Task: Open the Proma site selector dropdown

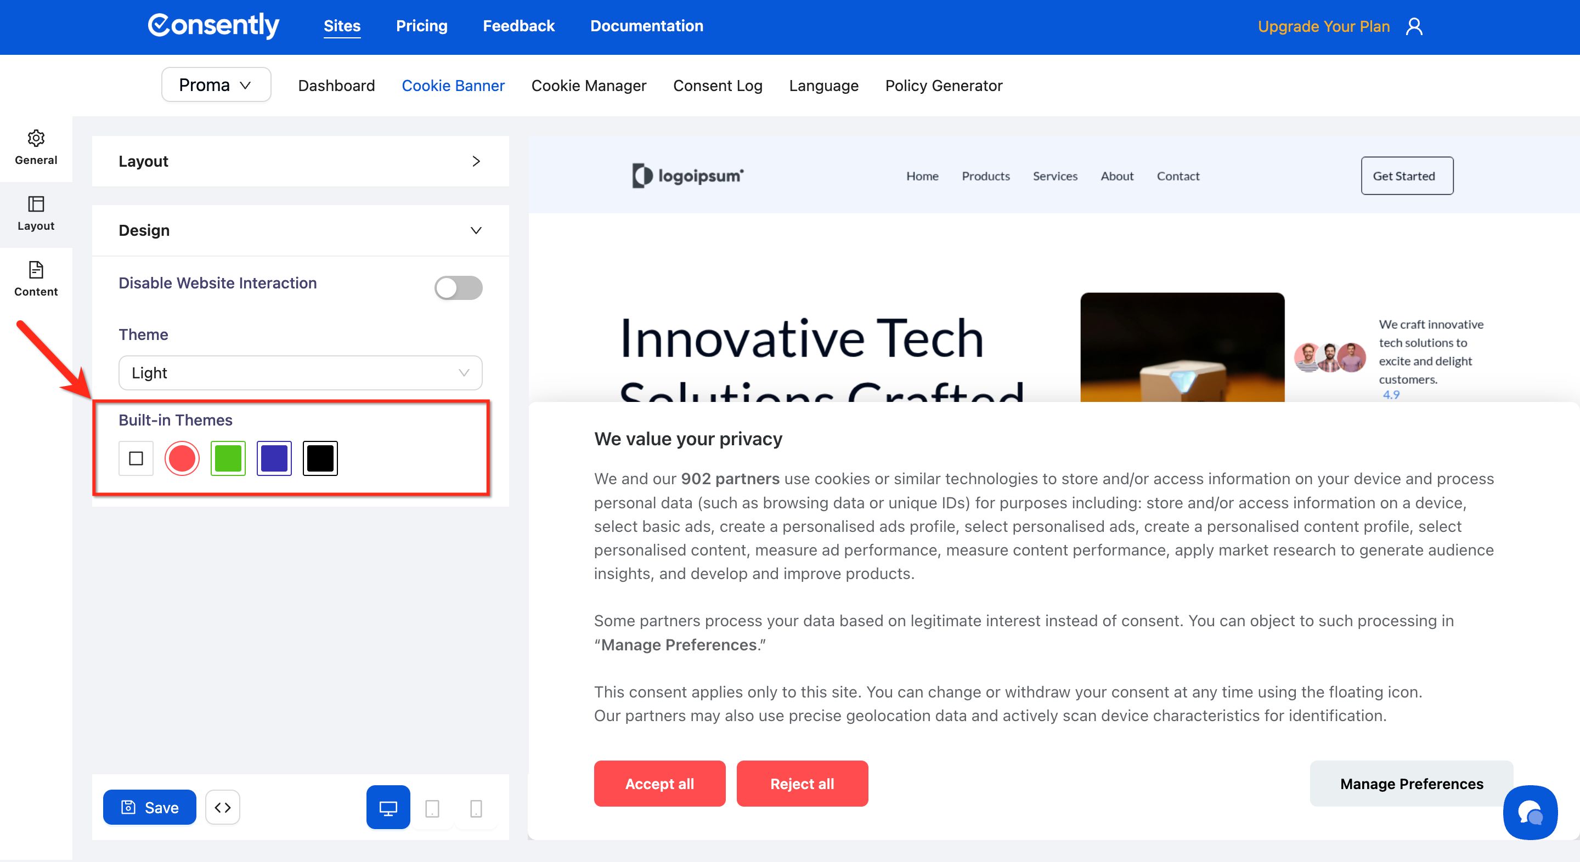Action: [x=216, y=84]
